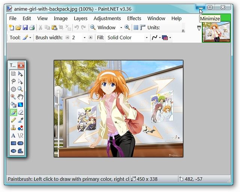
Task: Select the Gradient tool
Action: (20, 105)
